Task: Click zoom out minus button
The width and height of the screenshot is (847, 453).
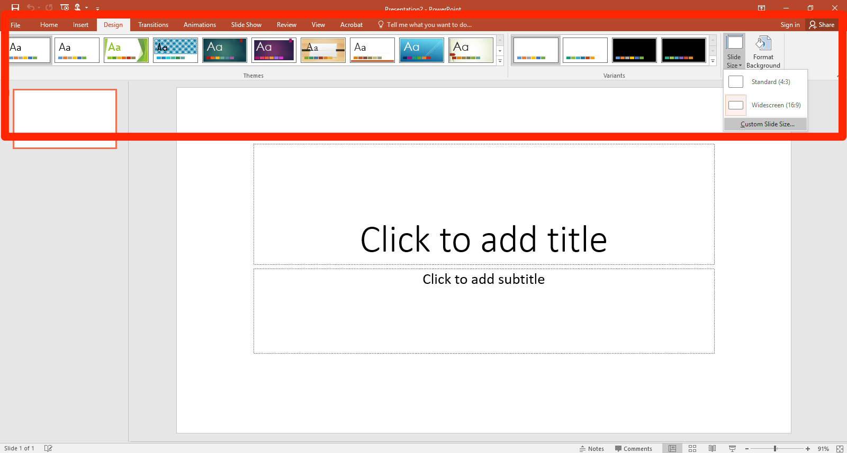Action: click(747, 449)
